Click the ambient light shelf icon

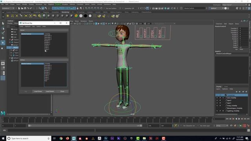7,16
